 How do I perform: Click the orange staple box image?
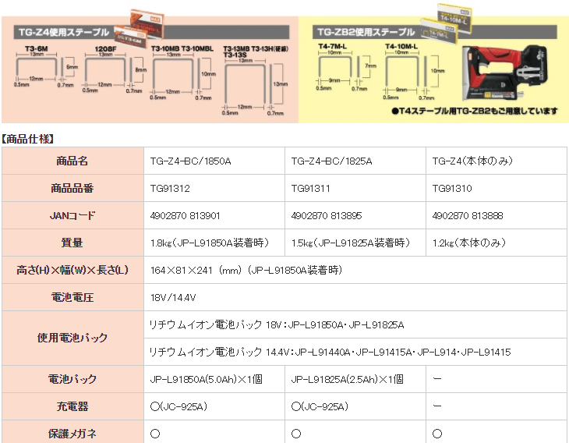pyautogui.click(x=140, y=30)
